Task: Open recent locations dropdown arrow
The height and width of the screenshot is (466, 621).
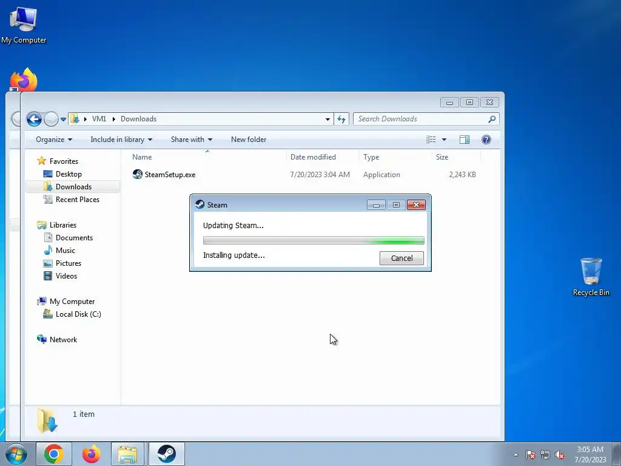Action: pyautogui.click(x=63, y=120)
